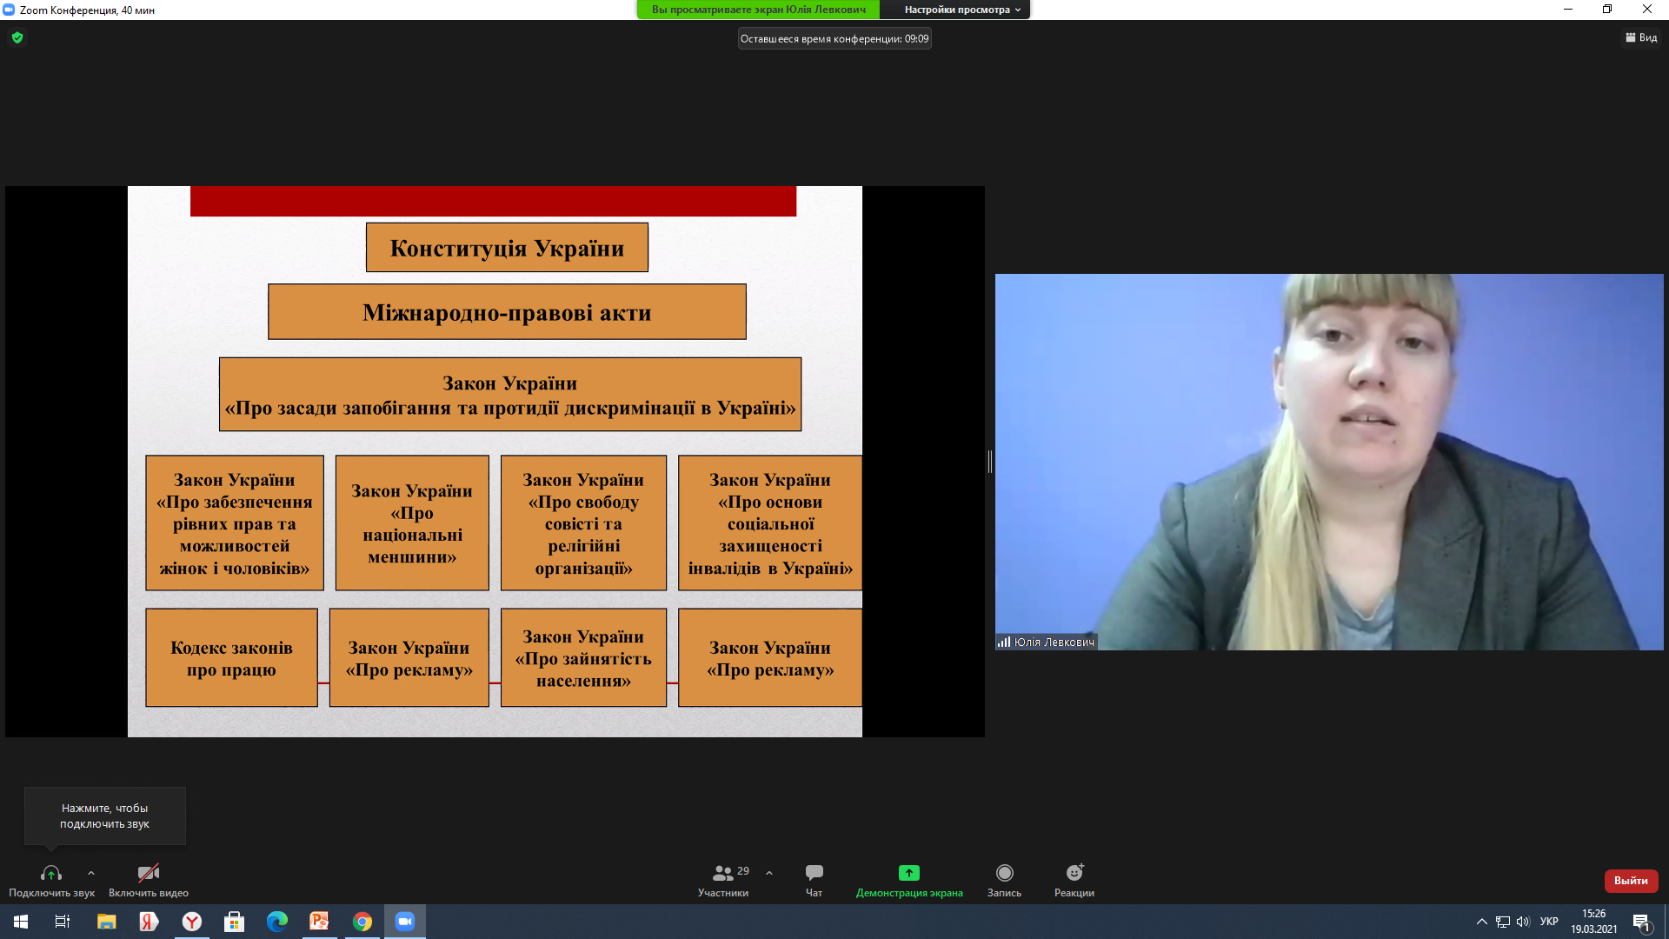The width and height of the screenshot is (1669, 939).
Task: Open the Reactions menu
Action: pyautogui.click(x=1074, y=873)
